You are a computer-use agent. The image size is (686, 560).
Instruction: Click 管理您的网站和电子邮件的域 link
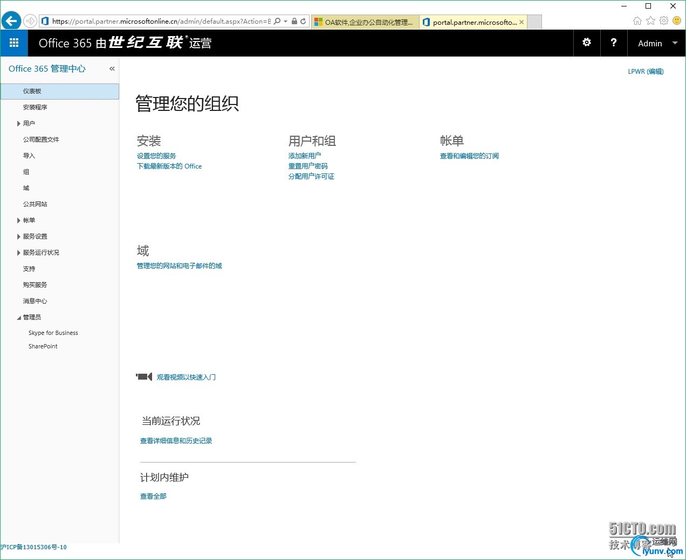(x=179, y=265)
